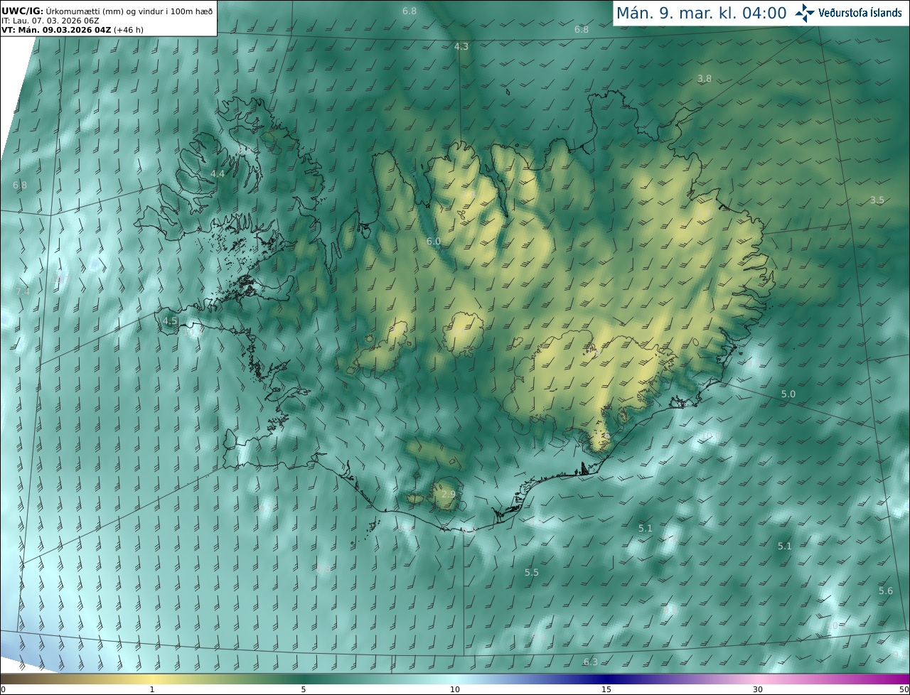Click the colorbar tick labeled 50
The image size is (910, 695).
point(904,690)
